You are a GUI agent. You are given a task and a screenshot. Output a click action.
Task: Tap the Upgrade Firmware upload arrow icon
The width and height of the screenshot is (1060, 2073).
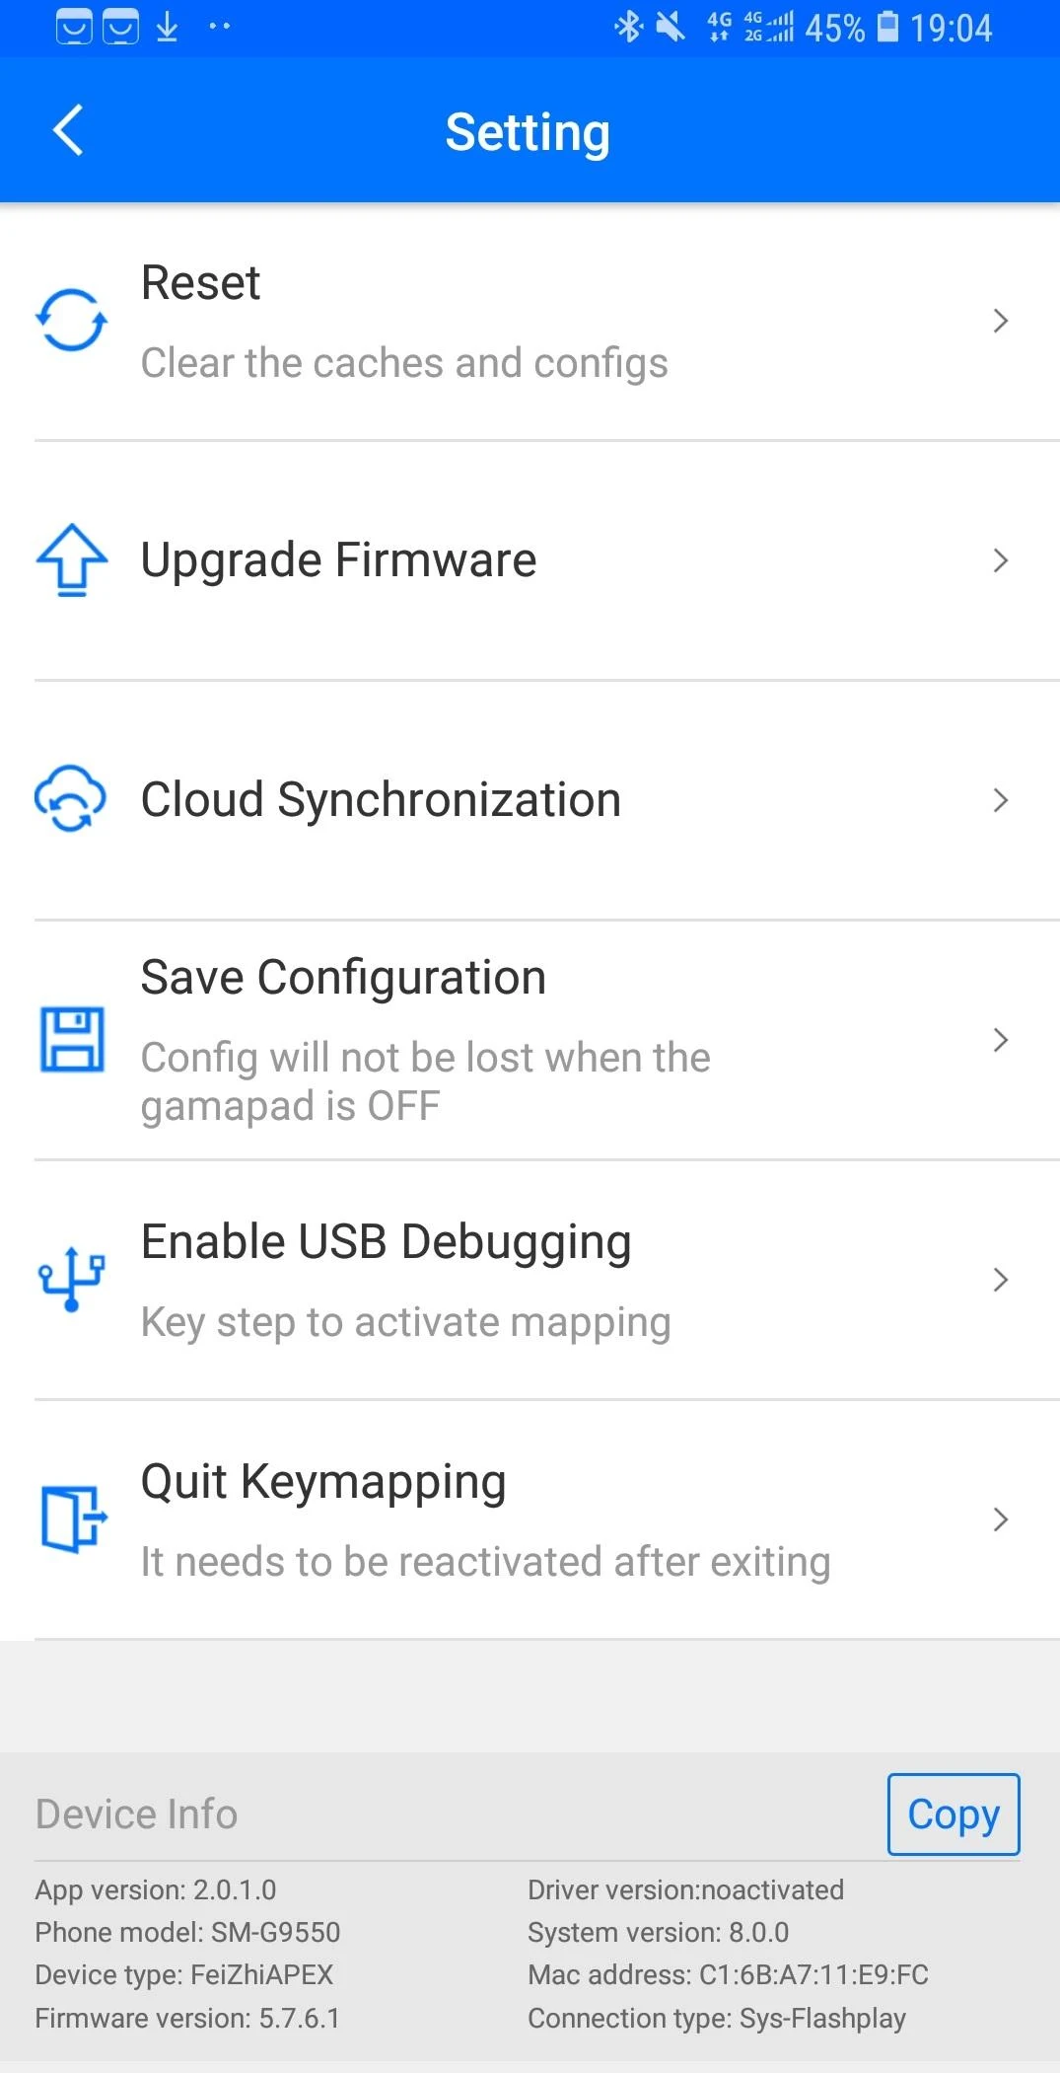(x=72, y=559)
